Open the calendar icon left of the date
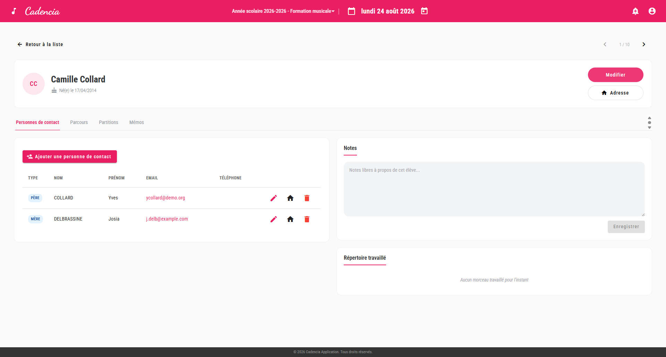This screenshot has height=357, width=666. tap(351, 11)
